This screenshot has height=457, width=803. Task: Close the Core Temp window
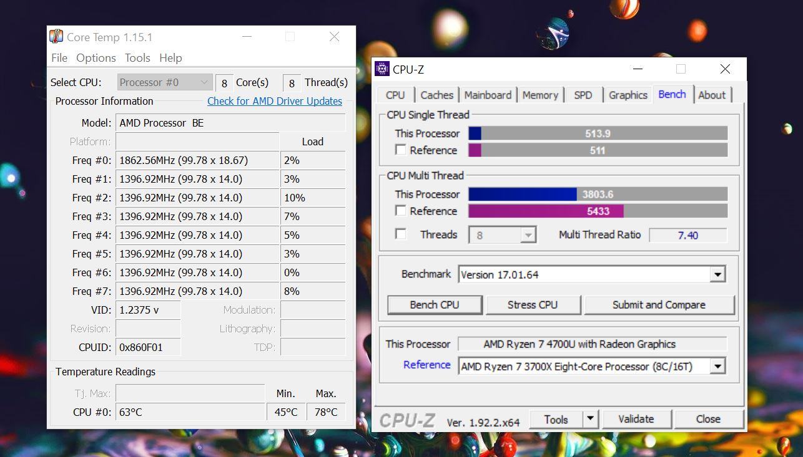click(x=334, y=37)
